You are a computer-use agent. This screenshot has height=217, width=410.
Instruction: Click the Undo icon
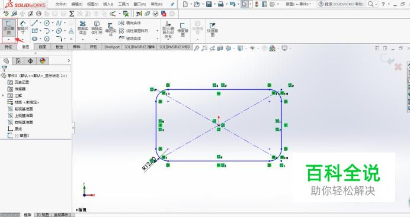232,4
